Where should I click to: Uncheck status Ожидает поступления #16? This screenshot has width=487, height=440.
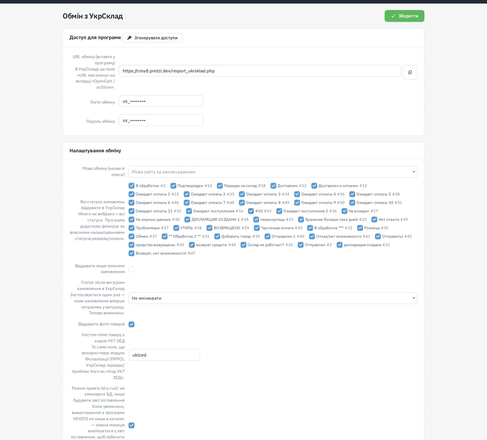pyautogui.click(x=189, y=211)
